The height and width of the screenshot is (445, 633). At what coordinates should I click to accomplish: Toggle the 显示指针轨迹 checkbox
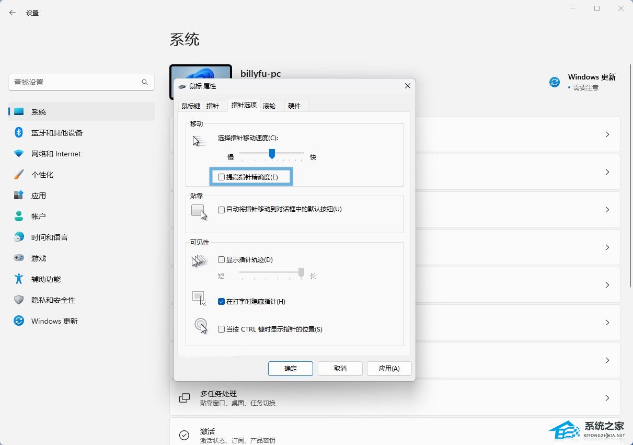pyautogui.click(x=222, y=260)
